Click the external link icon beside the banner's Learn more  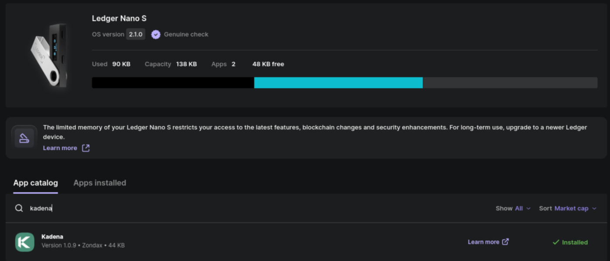[x=86, y=148]
